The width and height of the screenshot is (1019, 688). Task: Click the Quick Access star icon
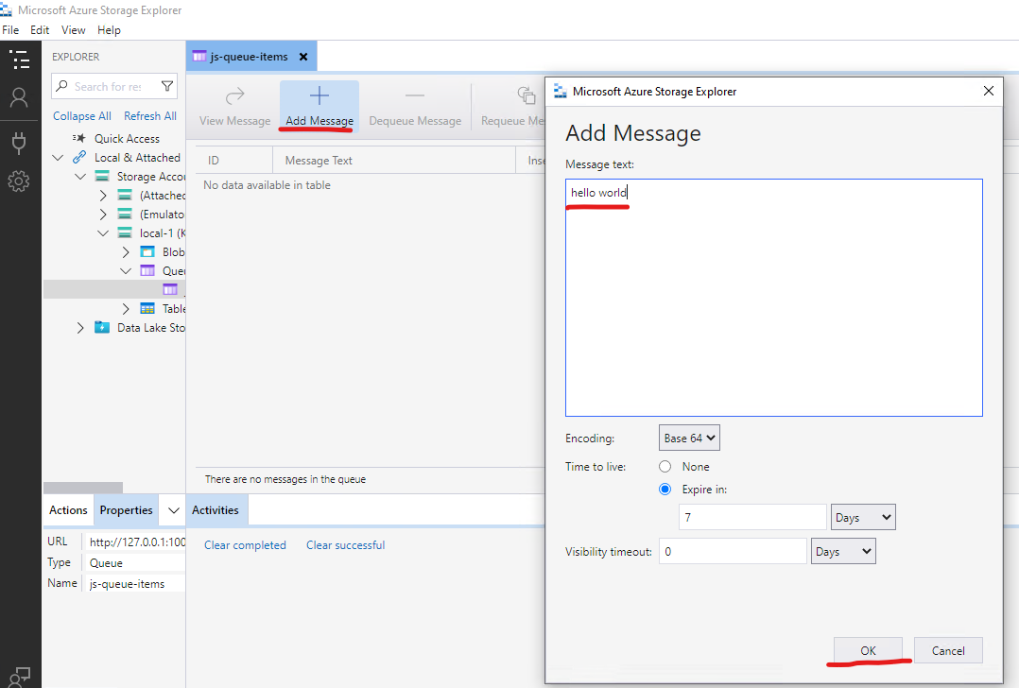[79, 138]
